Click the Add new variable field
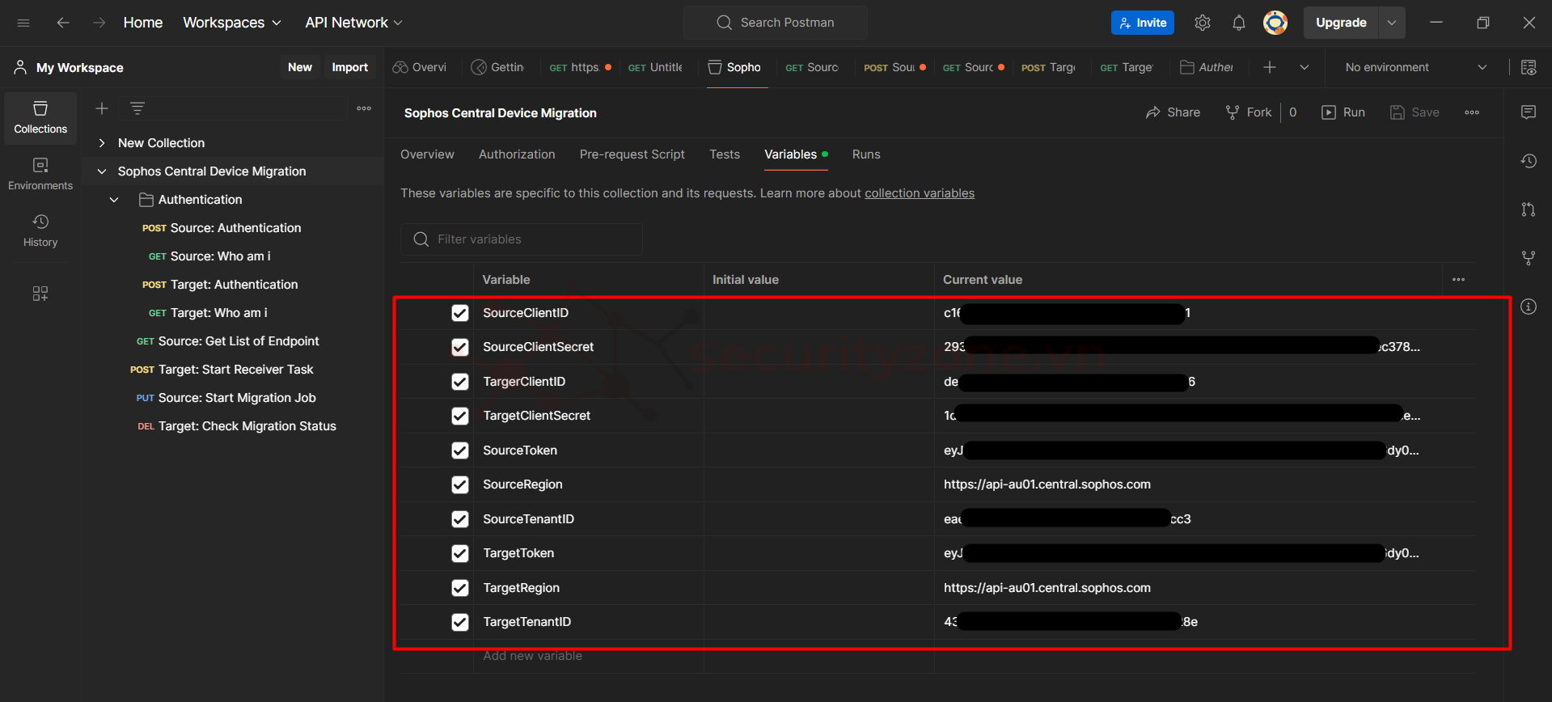1552x702 pixels. (x=589, y=656)
